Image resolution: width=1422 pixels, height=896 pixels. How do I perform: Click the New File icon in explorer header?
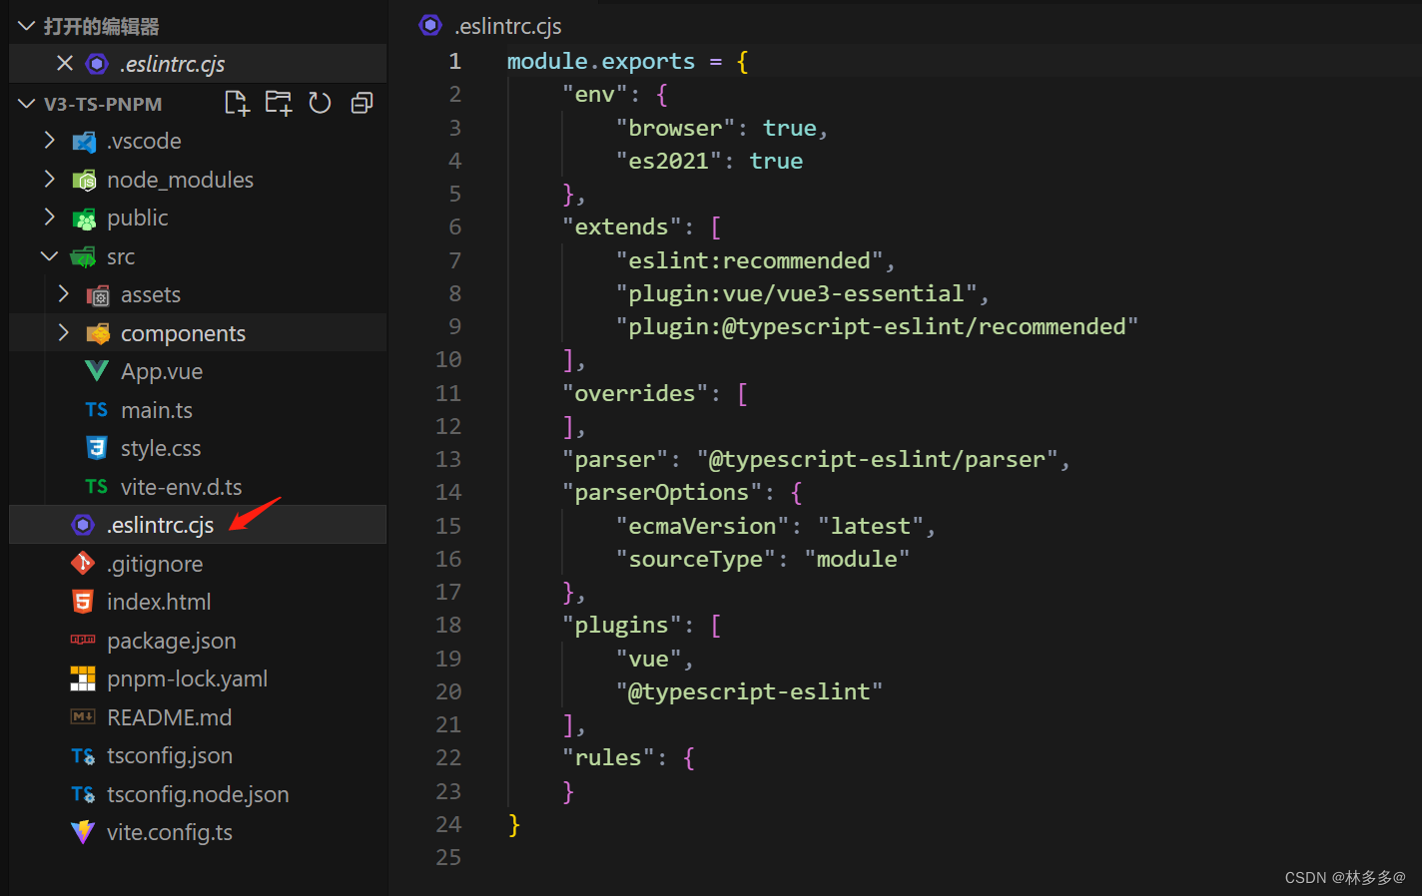tap(237, 103)
